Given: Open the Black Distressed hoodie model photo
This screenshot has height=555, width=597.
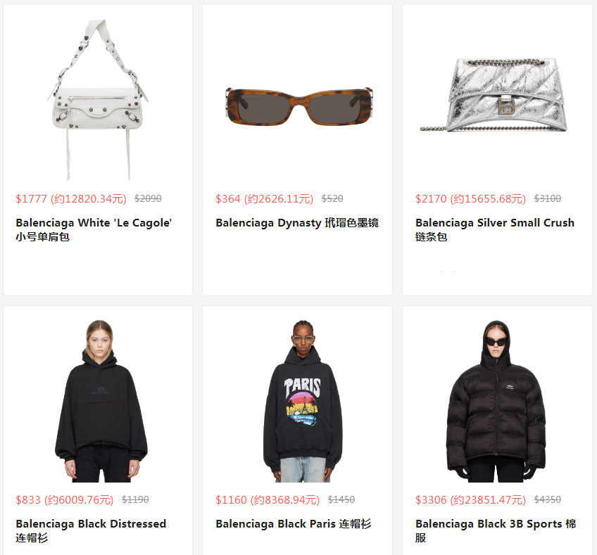Looking at the screenshot, I should tap(101, 401).
